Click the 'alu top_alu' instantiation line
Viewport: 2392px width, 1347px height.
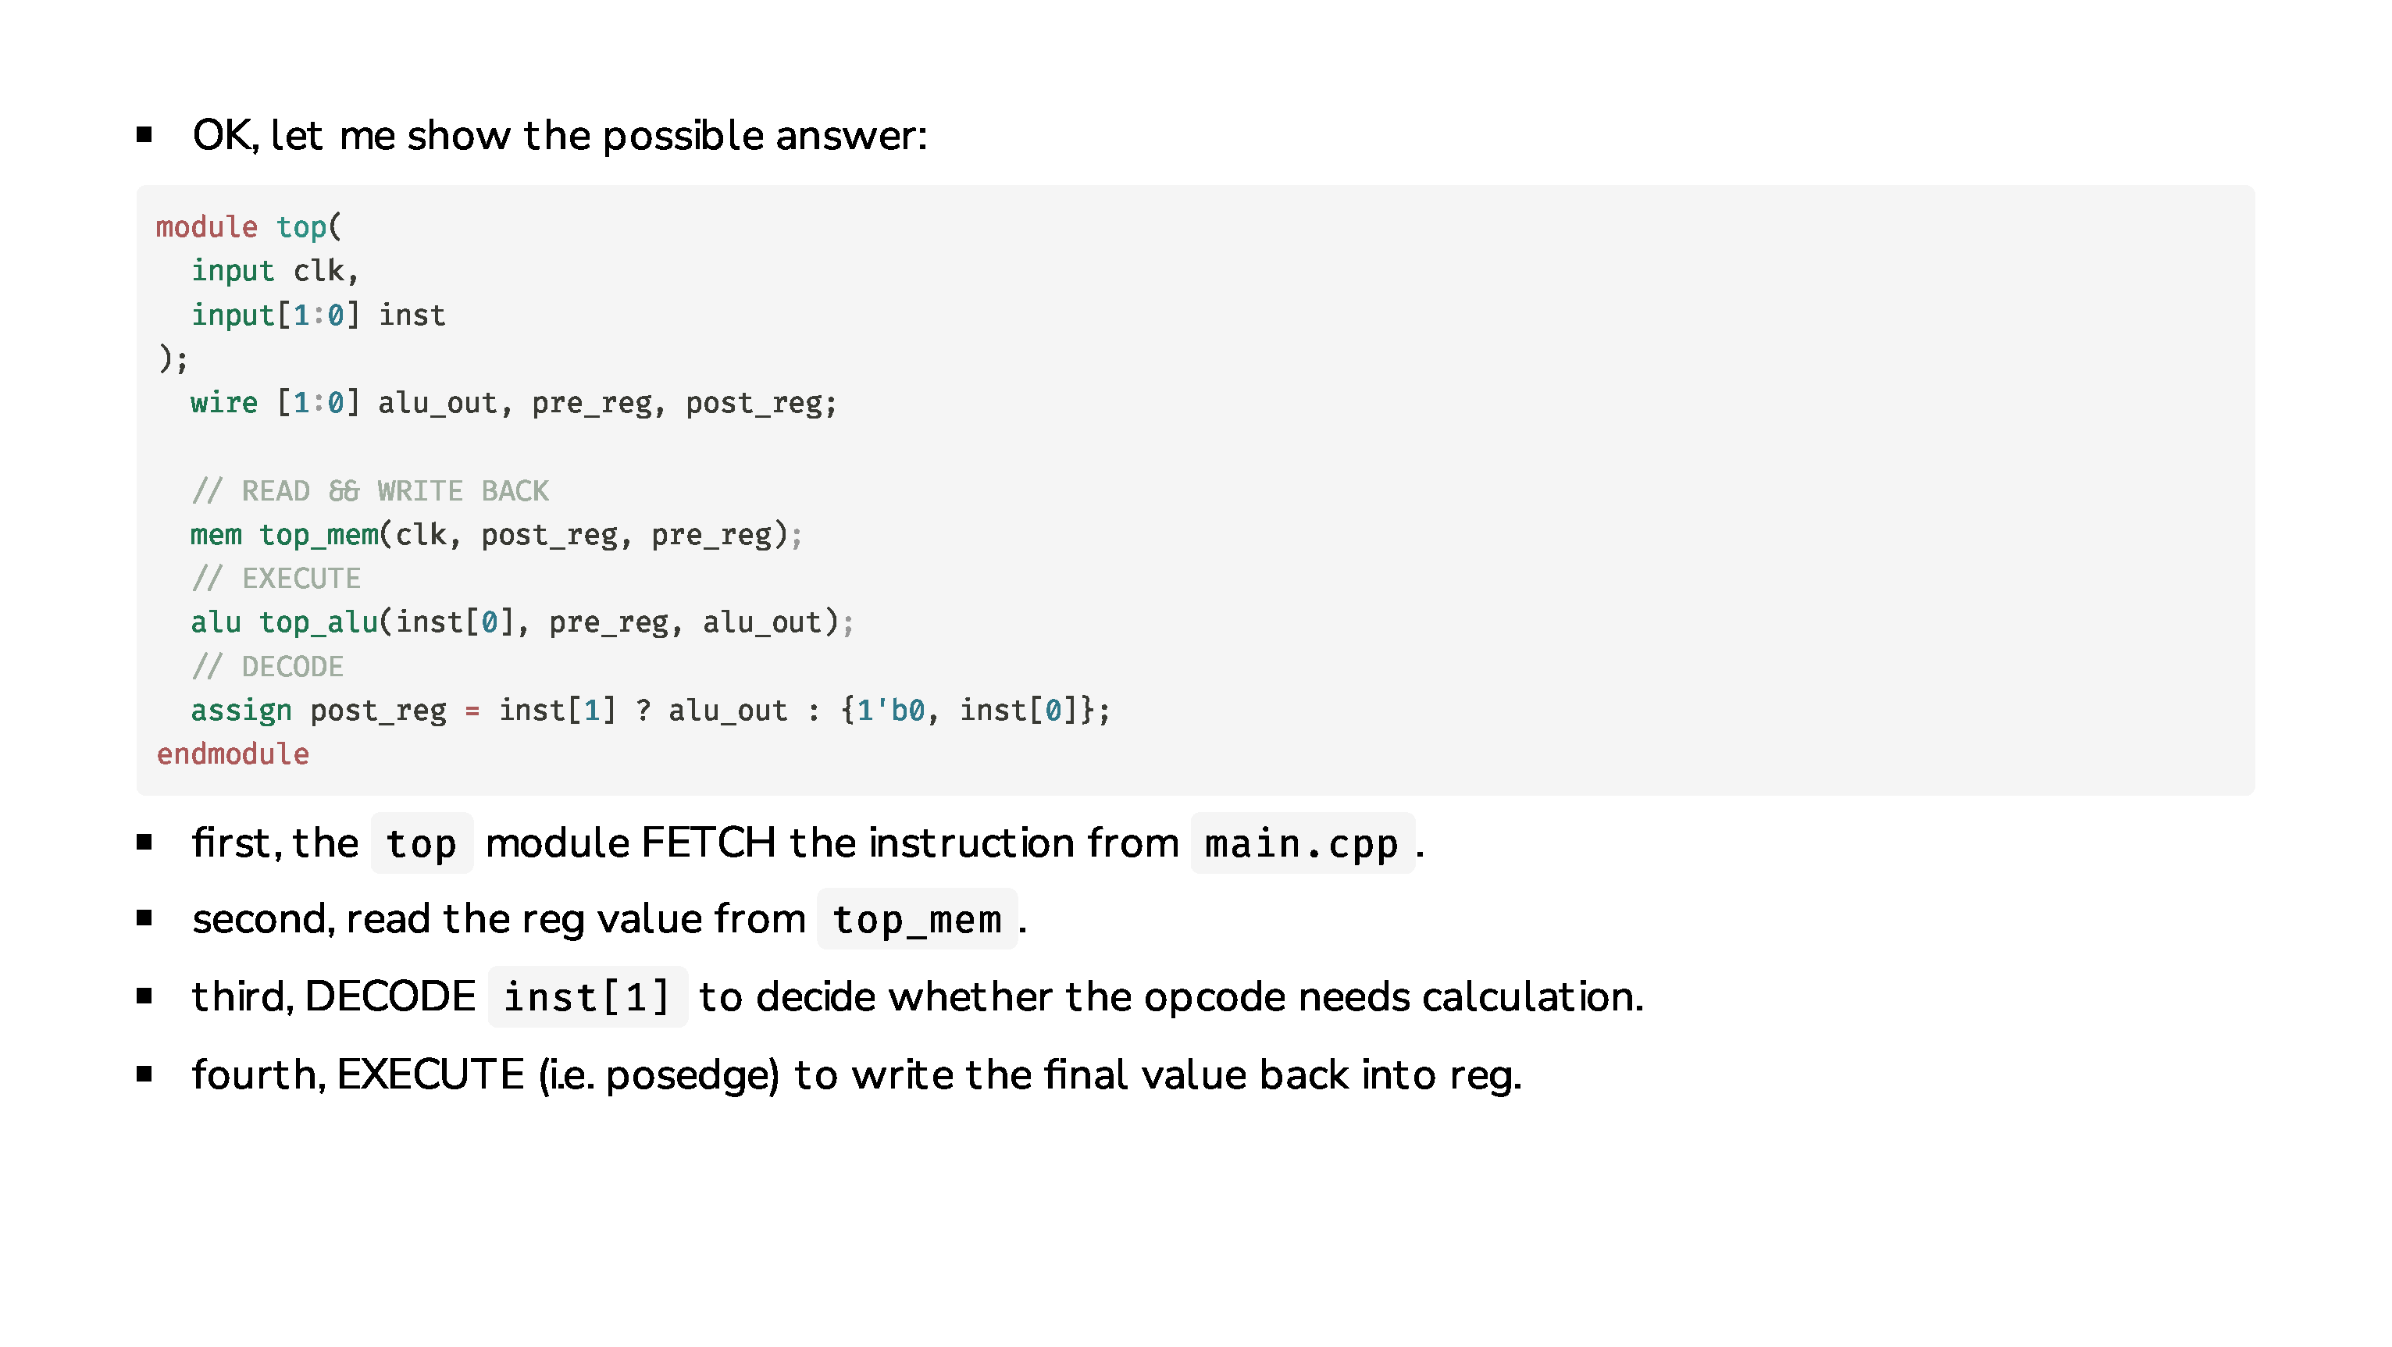pyautogui.click(x=522, y=622)
